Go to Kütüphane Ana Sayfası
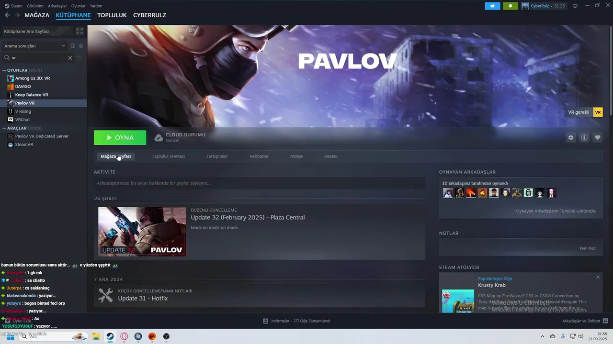Screen dimensions: 613x344 [36, 31]
